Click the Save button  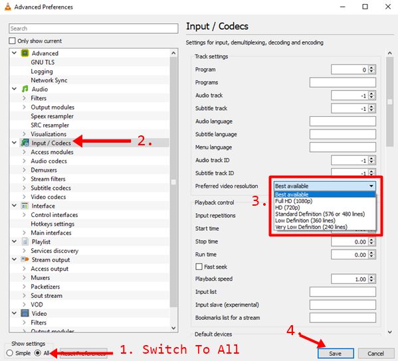point(336,354)
